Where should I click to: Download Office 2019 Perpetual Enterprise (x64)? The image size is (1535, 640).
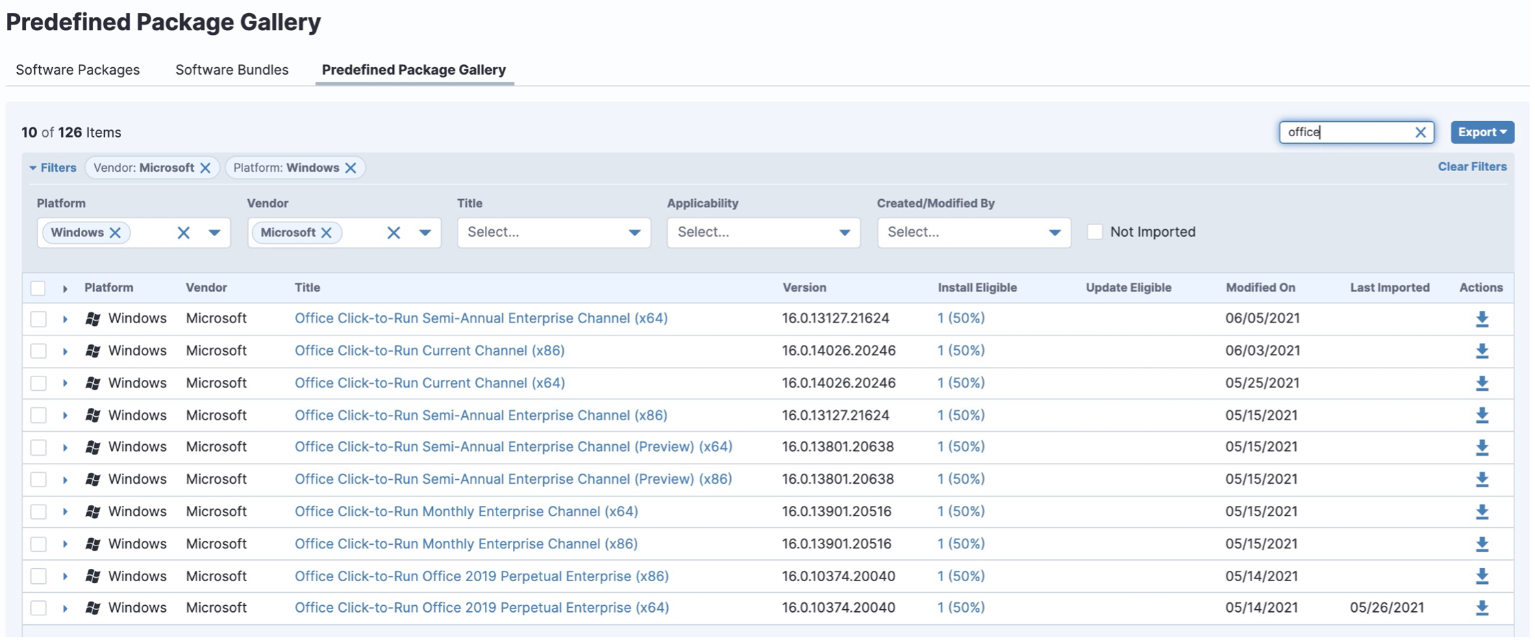click(1482, 608)
